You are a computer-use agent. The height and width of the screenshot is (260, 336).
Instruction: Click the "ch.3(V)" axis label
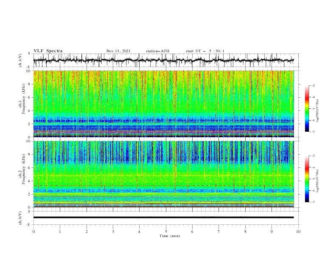pos(20,218)
